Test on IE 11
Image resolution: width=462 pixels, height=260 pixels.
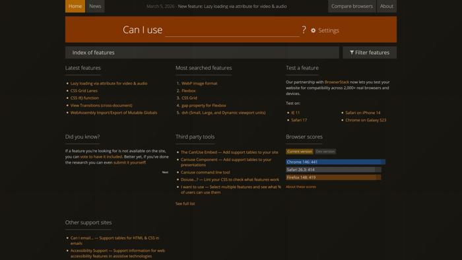coord(295,112)
